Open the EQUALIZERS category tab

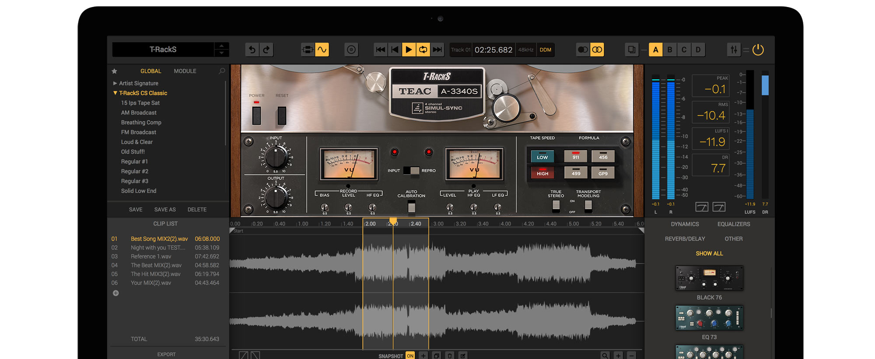(733, 224)
